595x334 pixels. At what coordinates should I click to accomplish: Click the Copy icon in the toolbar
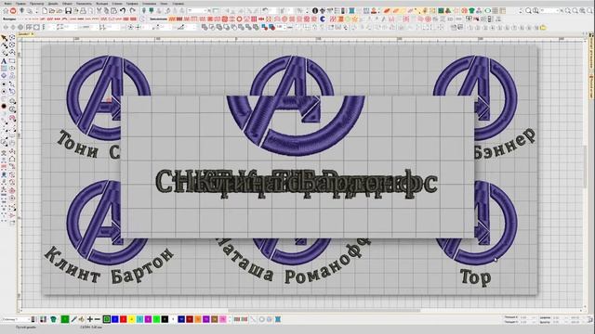click(106, 10)
